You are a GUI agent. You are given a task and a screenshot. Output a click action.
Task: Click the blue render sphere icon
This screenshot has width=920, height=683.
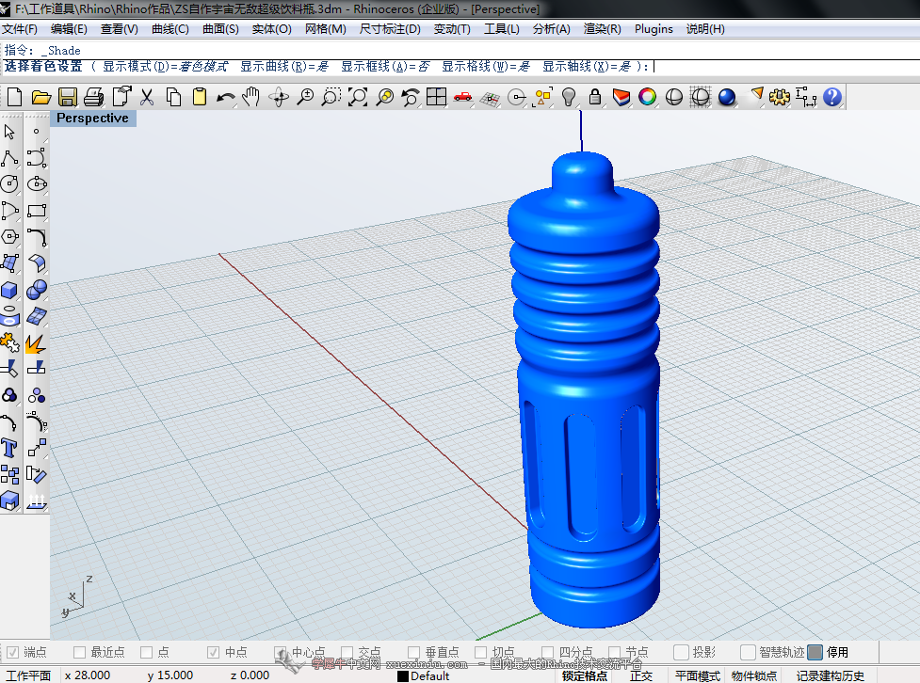point(727,97)
